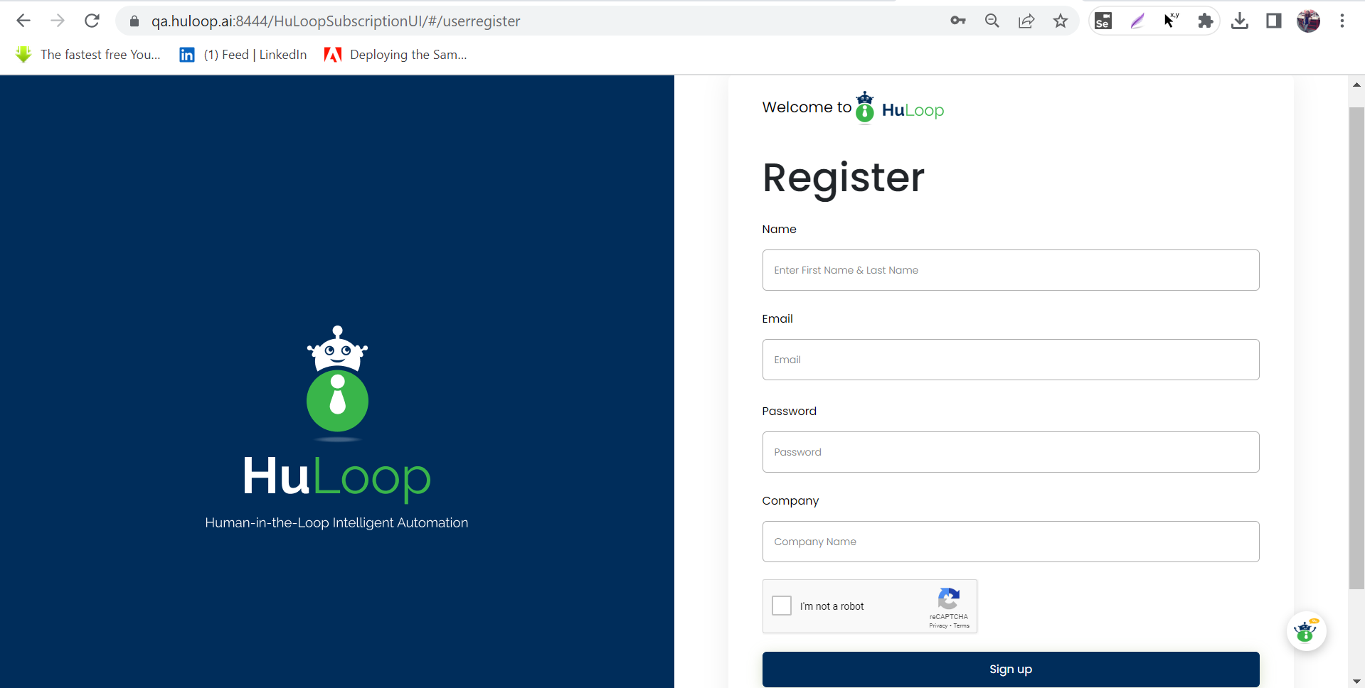The image size is (1365, 688).
Task: Check the I'm not a robot checkbox
Action: pyautogui.click(x=782, y=606)
